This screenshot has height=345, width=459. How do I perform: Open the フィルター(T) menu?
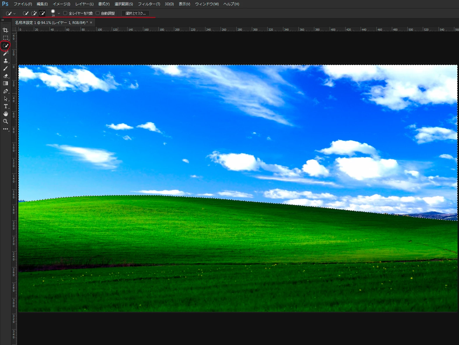click(149, 4)
